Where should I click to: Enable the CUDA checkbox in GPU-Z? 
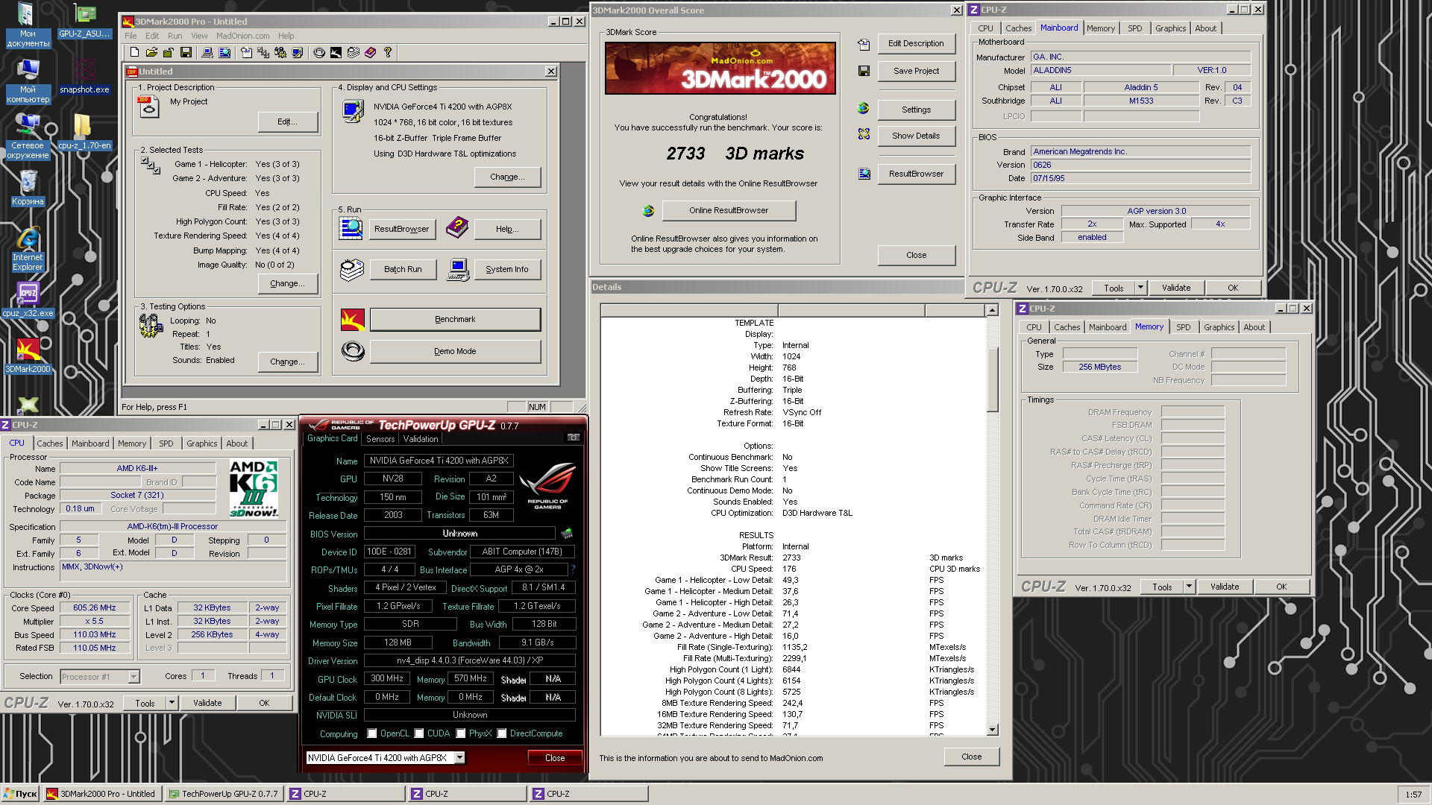pyautogui.click(x=419, y=733)
